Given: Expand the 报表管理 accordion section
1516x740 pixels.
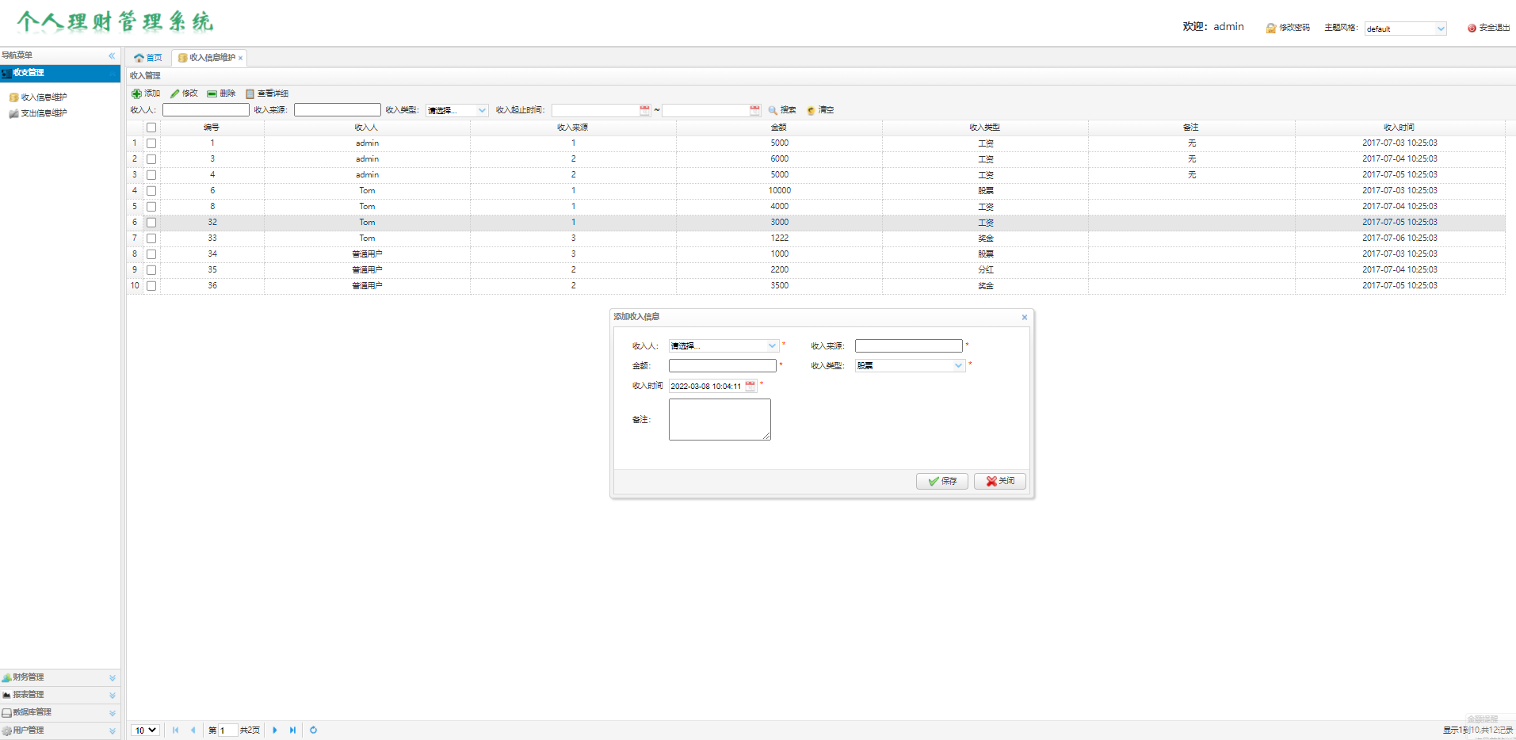Looking at the screenshot, I should tap(59, 695).
